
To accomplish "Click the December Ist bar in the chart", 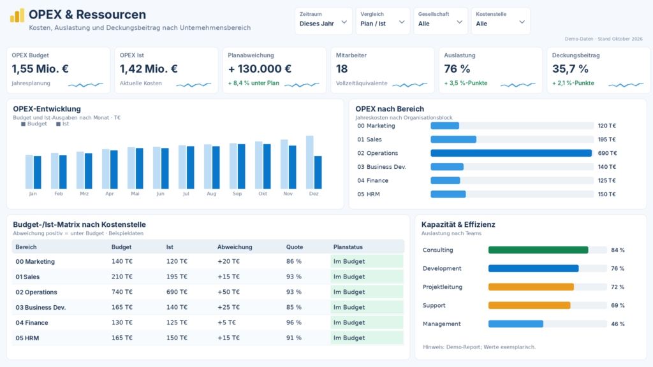I will [x=318, y=172].
